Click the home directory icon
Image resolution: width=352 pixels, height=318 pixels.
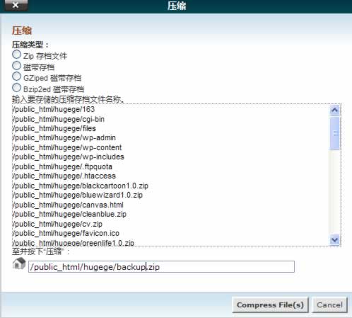pyautogui.click(x=19, y=263)
